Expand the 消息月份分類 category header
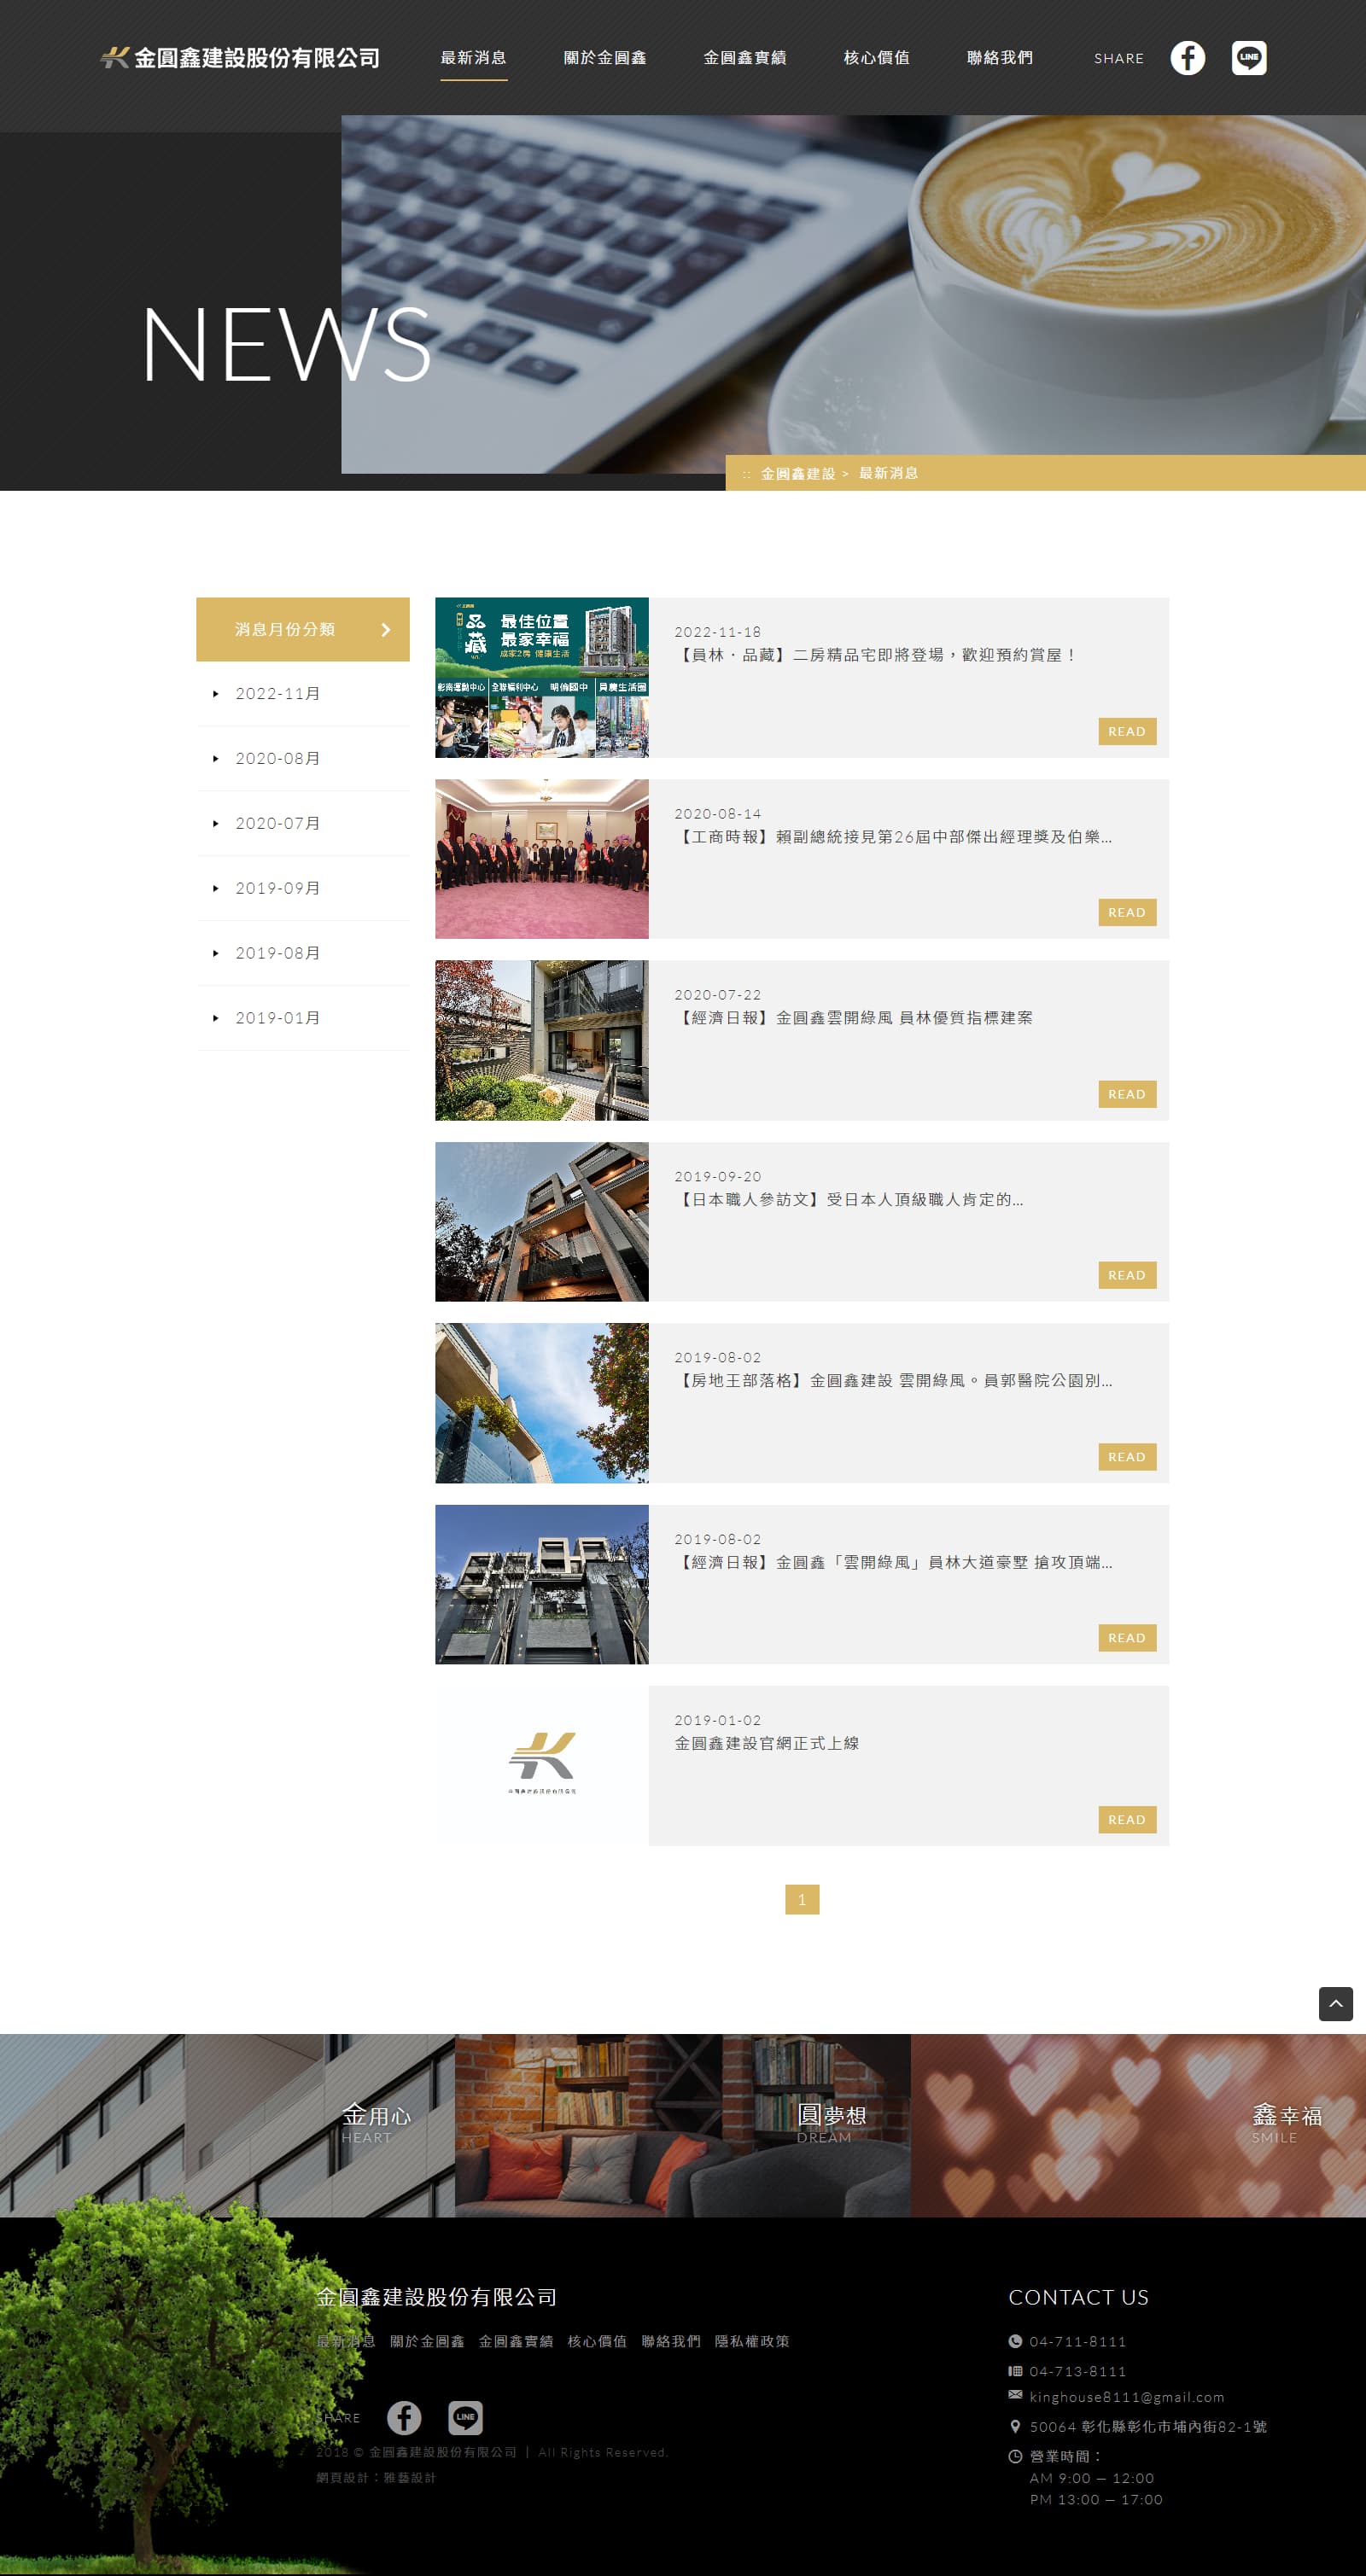Image resolution: width=1366 pixels, height=2576 pixels. point(302,629)
